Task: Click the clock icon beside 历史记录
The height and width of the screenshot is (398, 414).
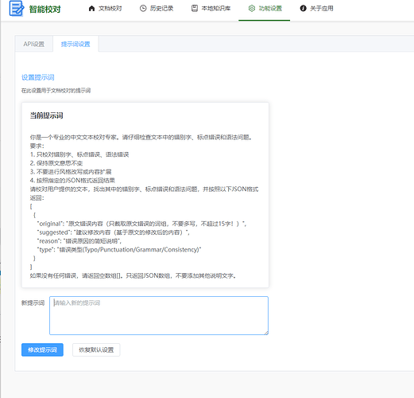Action: pos(143,9)
